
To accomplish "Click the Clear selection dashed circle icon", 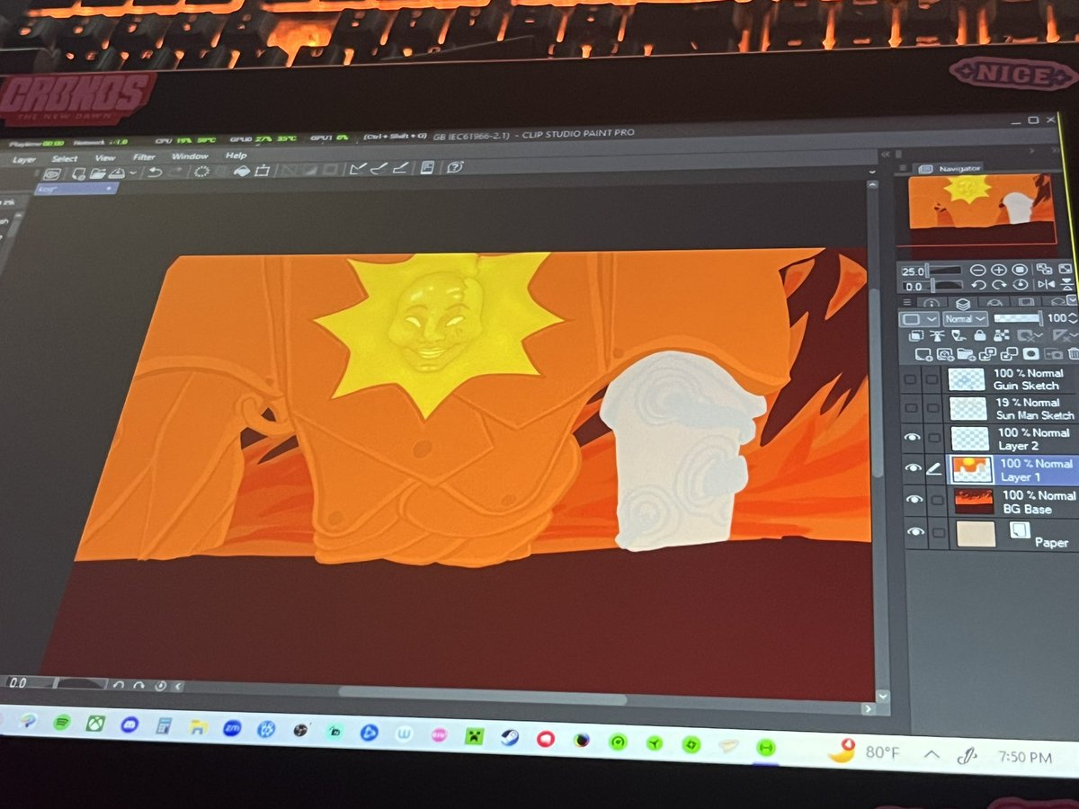I will pyautogui.click(x=202, y=171).
